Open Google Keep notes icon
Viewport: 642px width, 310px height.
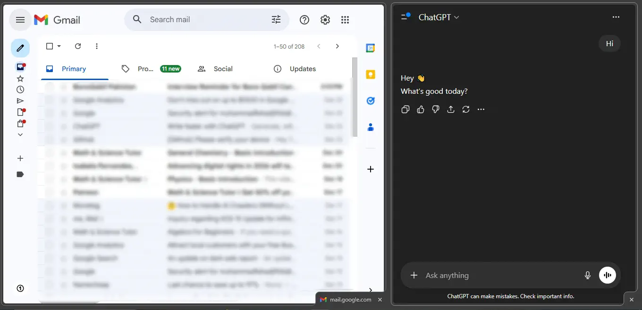tap(371, 74)
